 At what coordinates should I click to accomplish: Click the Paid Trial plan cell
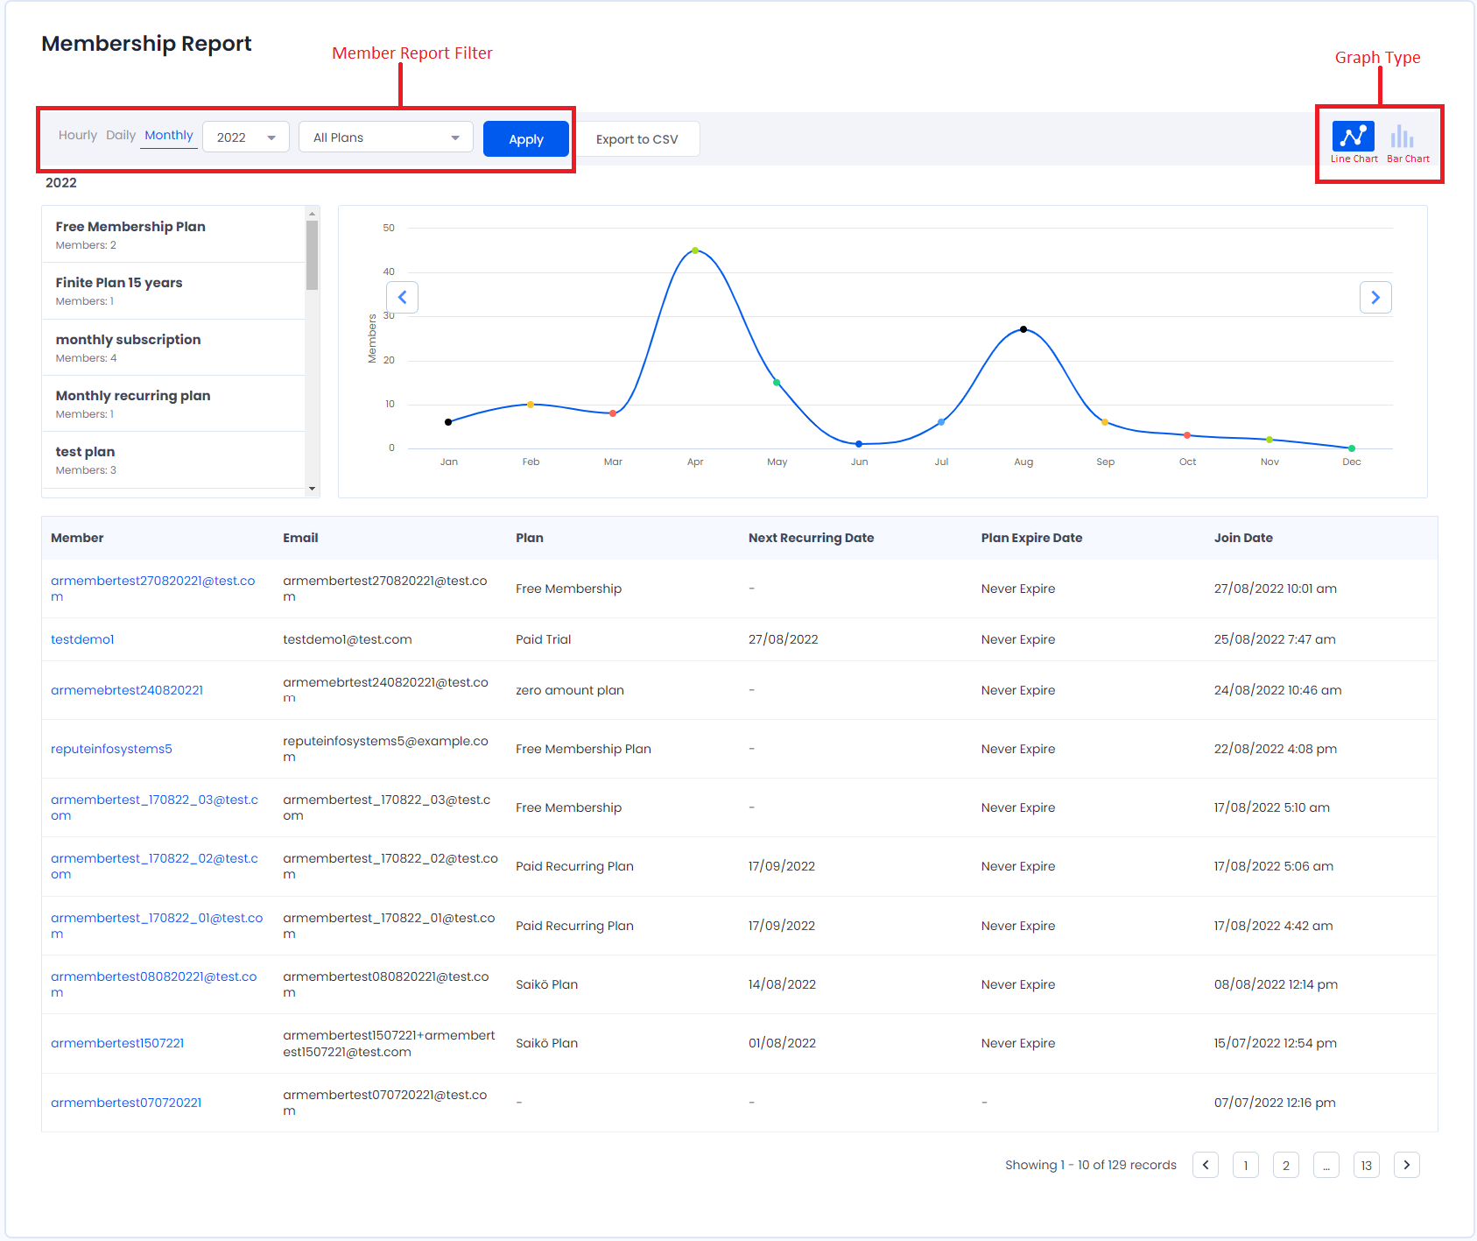(544, 639)
